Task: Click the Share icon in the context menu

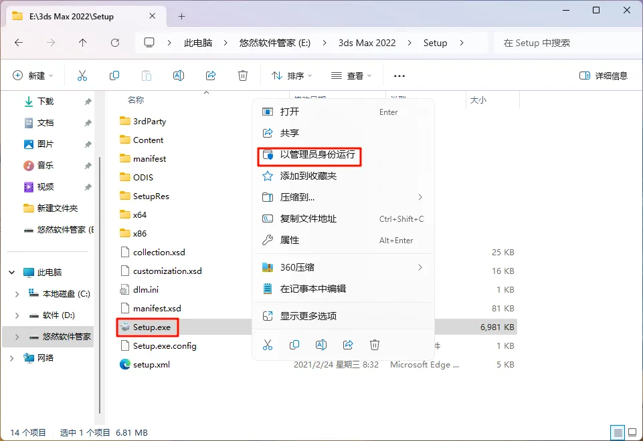Action: click(x=348, y=345)
